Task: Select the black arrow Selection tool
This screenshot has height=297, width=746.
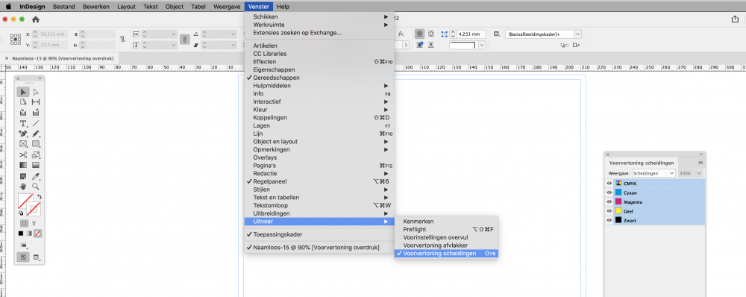Action: [23, 92]
